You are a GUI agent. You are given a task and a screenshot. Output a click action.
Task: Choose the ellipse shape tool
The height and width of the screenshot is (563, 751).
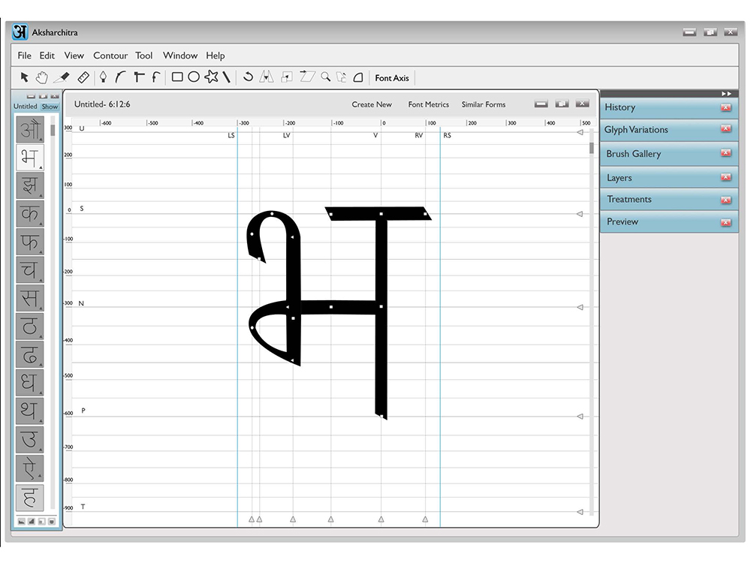194,77
